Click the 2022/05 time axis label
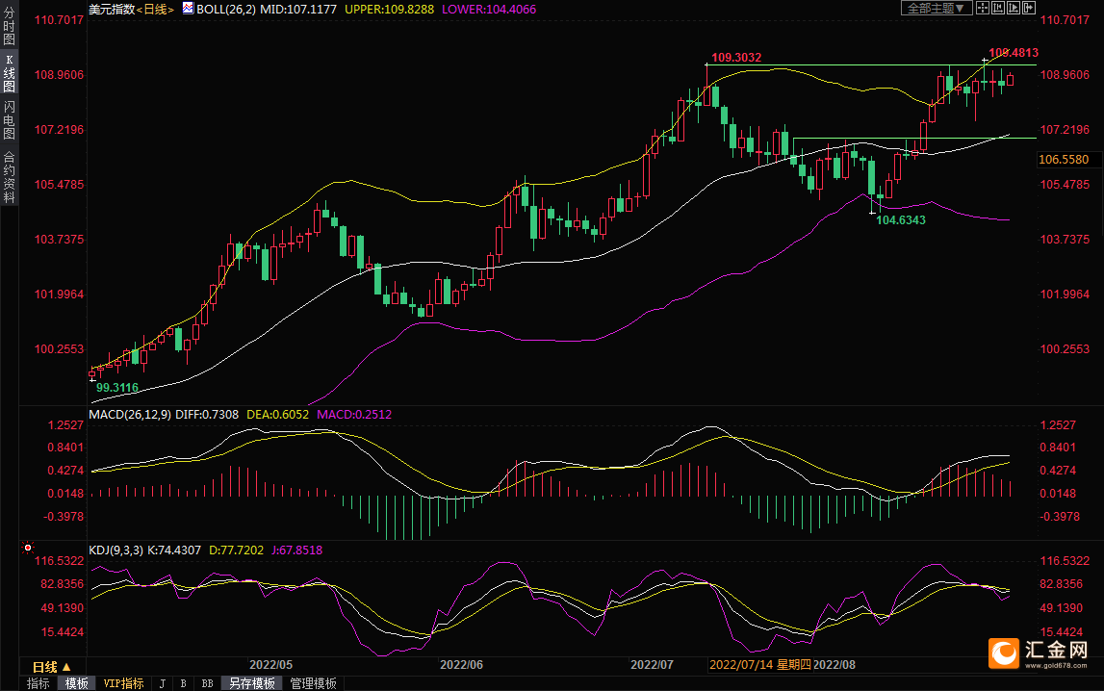1104x691 pixels. (x=271, y=665)
